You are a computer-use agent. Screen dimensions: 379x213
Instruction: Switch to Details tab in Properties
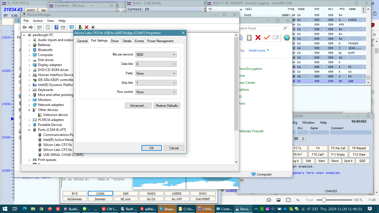127,41
